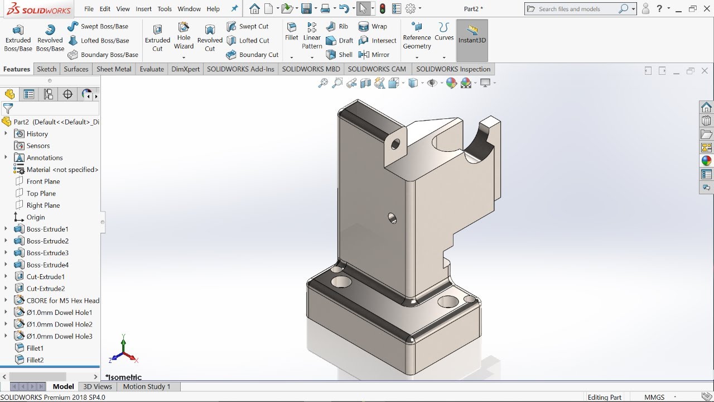Select the Revolved Boss/Base tool
Screen dimensions: 714x402
[50, 38]
